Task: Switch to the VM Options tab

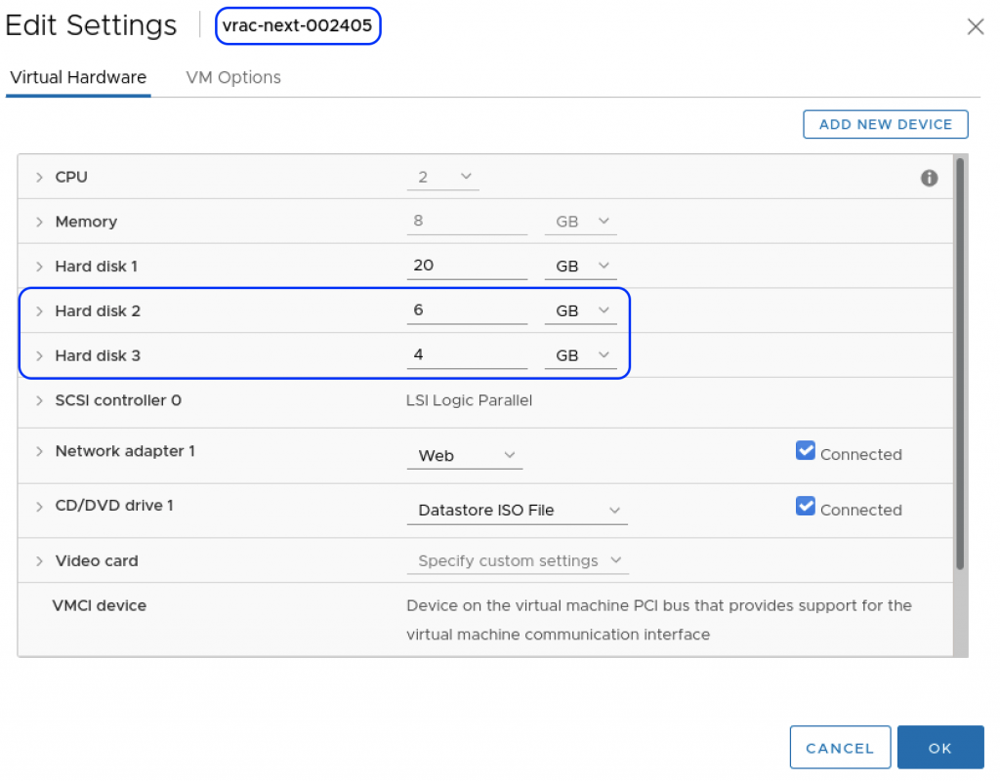Action: coord(233,78)
